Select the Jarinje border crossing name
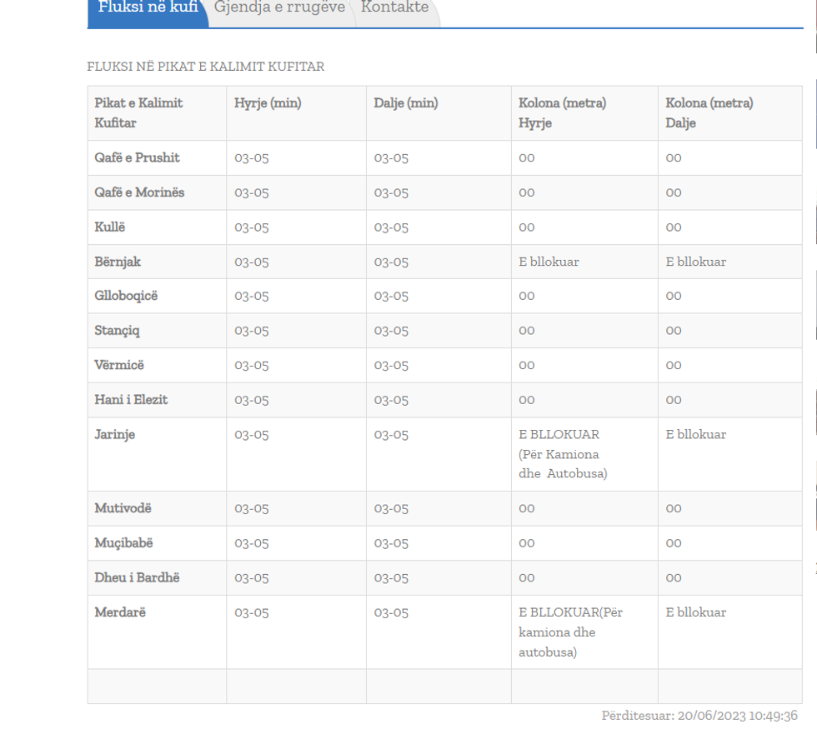Screen dimensions: 817x734 click(x=114, y=435)
